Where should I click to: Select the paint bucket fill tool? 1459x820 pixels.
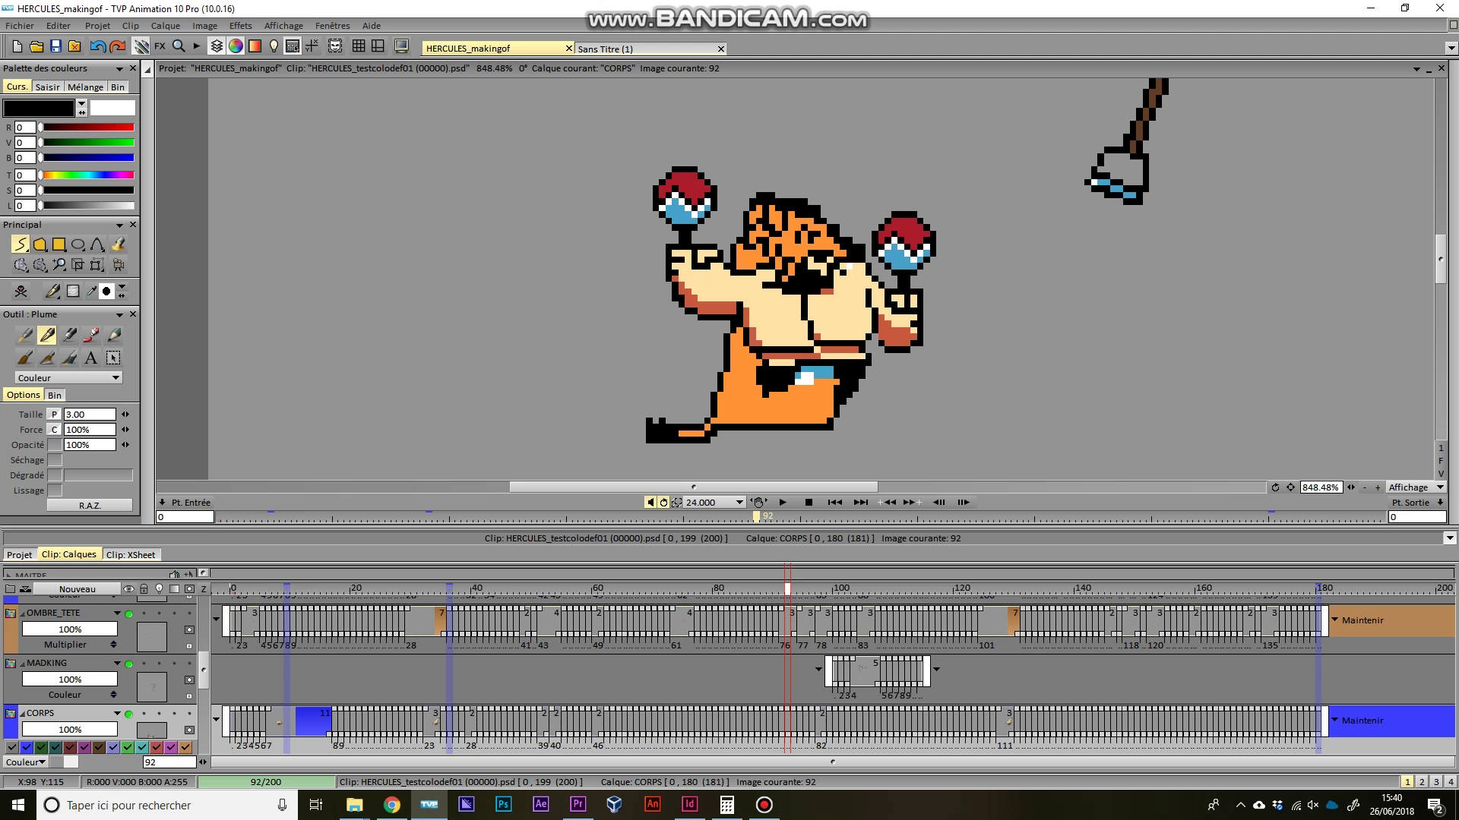[118, 244]
